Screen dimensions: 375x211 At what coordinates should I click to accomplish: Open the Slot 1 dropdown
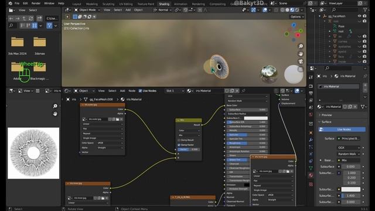pyautogui.click(x=175, y=91)
